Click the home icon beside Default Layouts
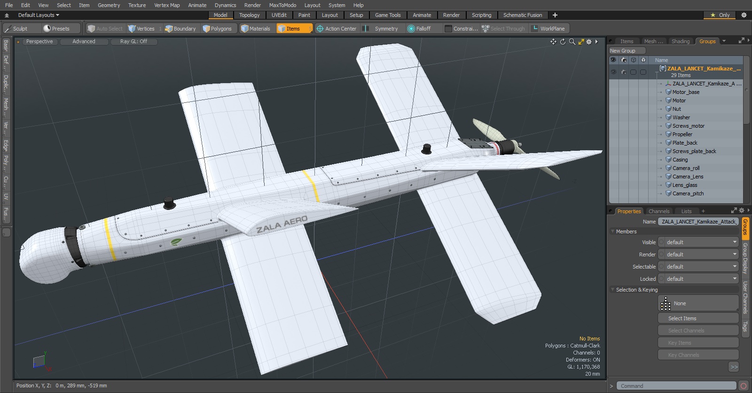This screenshot has height=393, width=752. (x=7, y=15)
